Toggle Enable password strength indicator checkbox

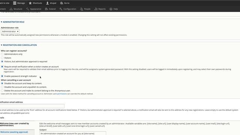coord(2,76)
